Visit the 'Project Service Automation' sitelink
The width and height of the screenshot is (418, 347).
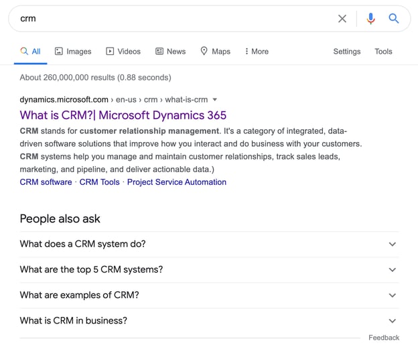[177, 182]
